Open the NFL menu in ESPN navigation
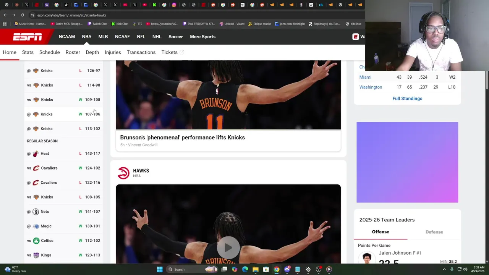The height and width of the screenshot is (275, 489). tap(141, 37)
